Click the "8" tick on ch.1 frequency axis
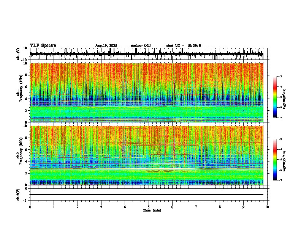301x232 pixels. (27, 75)
